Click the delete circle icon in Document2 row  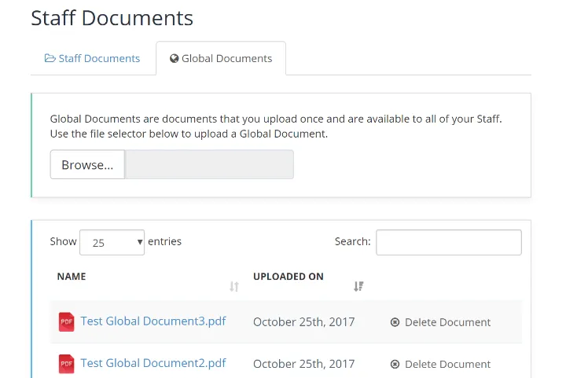pyautogui.click(x=395, y=365)
